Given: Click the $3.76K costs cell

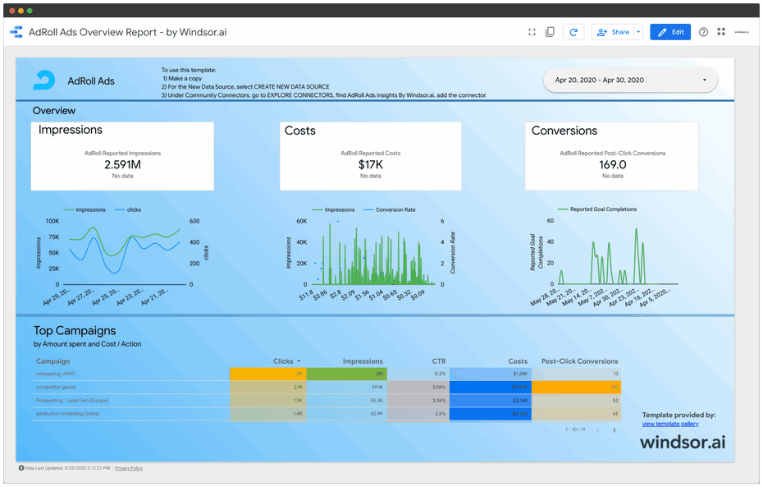Looking at the screenshot, I should [x=491, y=400].
